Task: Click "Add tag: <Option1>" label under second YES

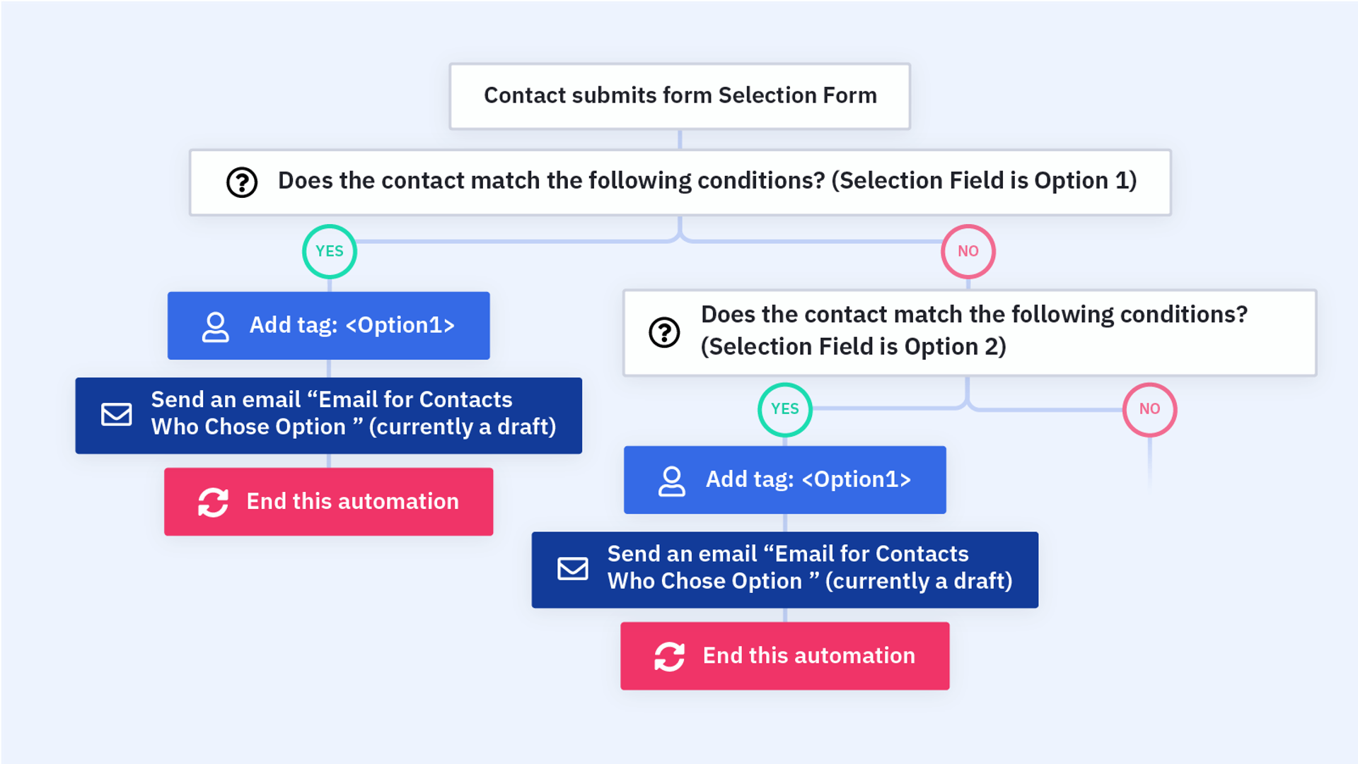Action: [808, 480]
